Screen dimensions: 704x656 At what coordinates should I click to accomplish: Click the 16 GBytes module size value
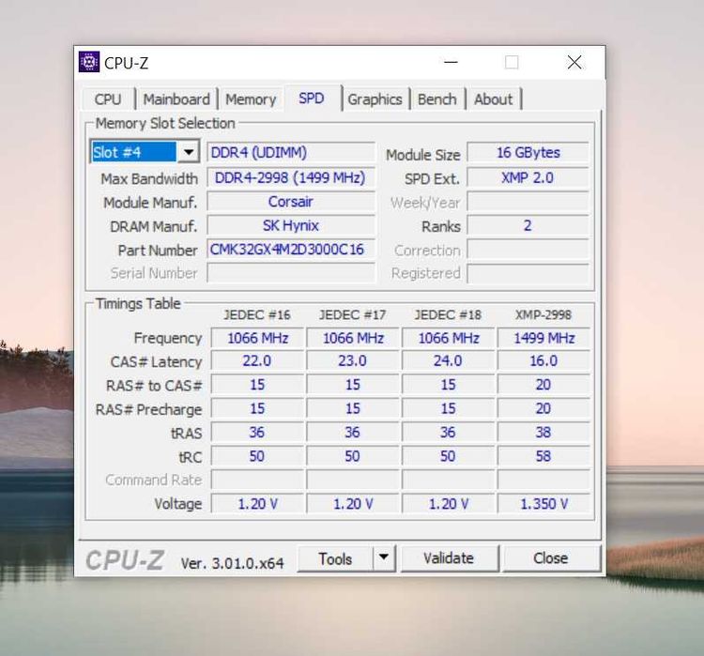pos(528,152)
